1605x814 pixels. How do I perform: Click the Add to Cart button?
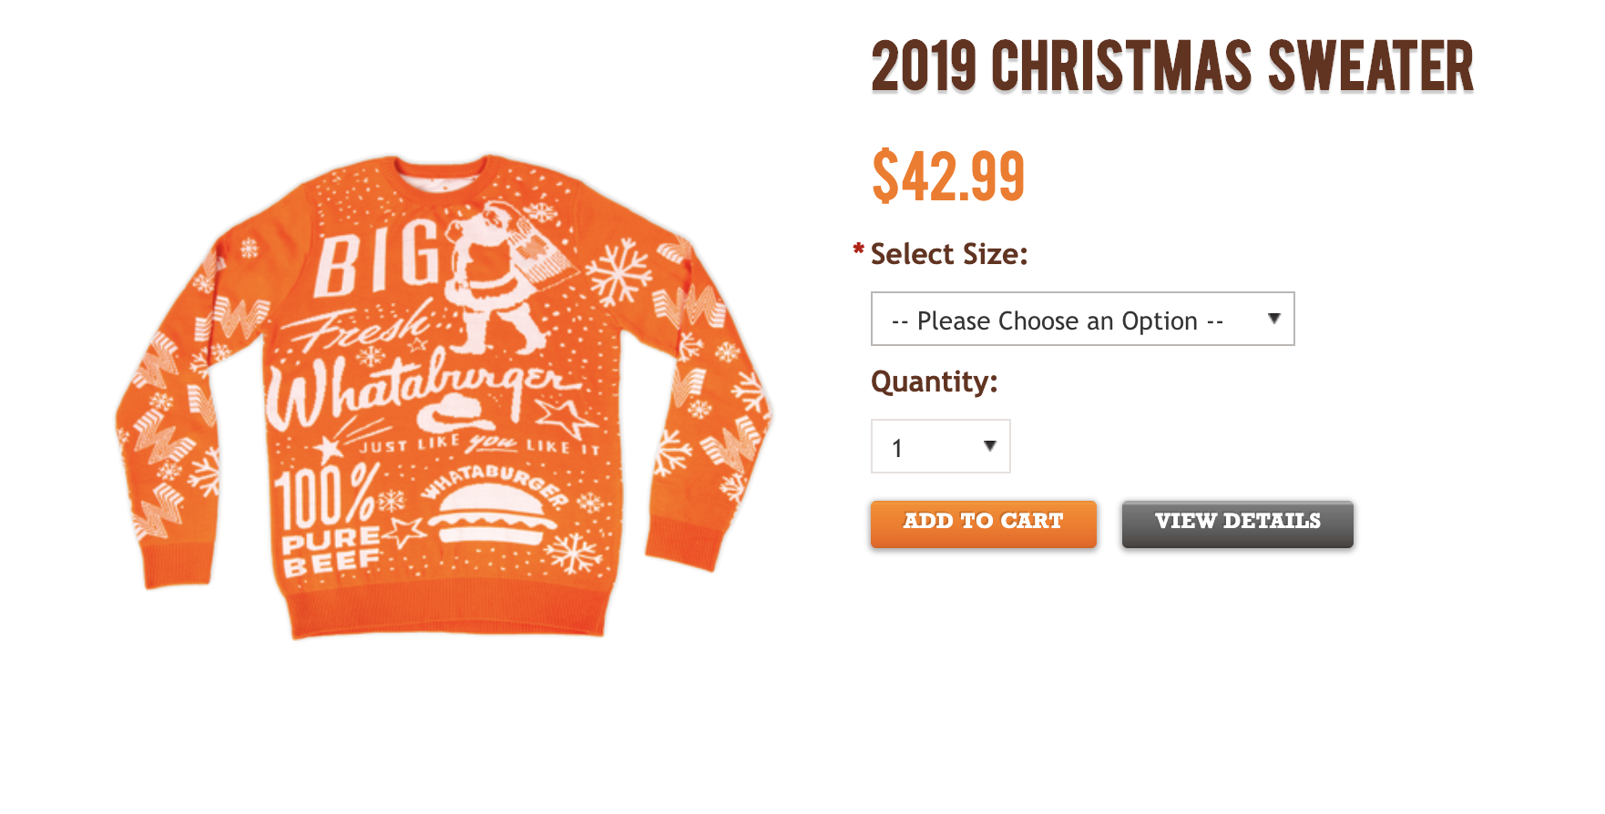click(983, 524)
